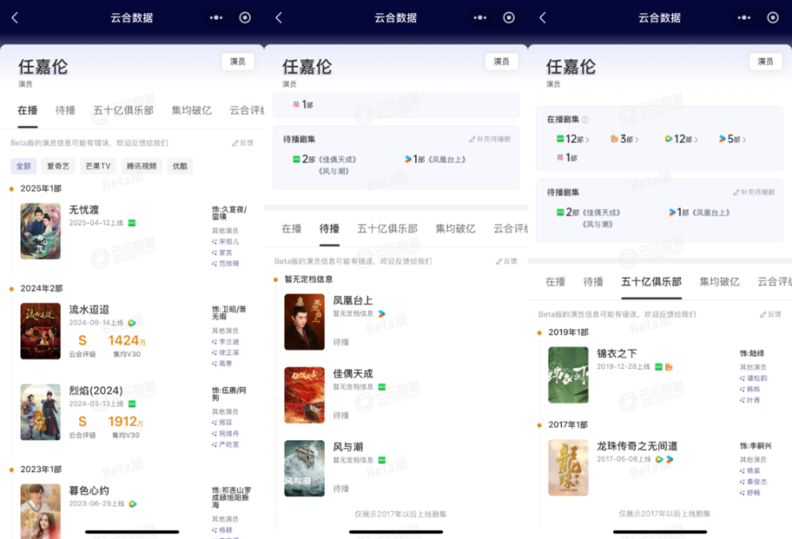The image size is (792, 539).
Task: Tap the back arrow in the right screen
Action: coord(543,17)
